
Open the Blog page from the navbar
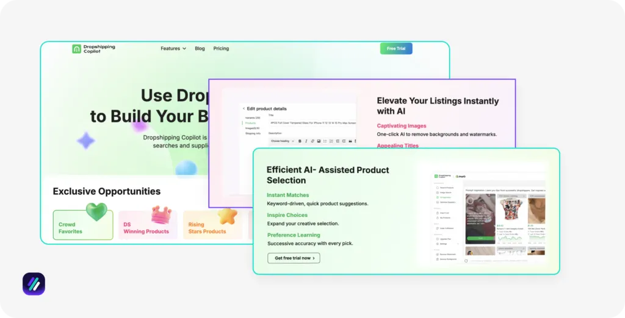point(200,49)
